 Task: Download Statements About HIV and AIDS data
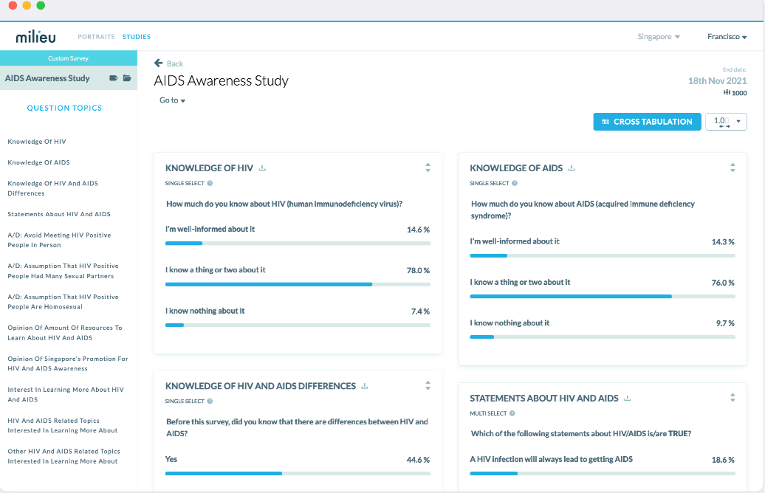(627, 399)
